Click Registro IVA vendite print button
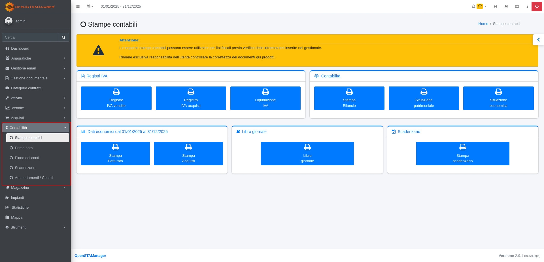The image size is (544, 262). (116, 98)
